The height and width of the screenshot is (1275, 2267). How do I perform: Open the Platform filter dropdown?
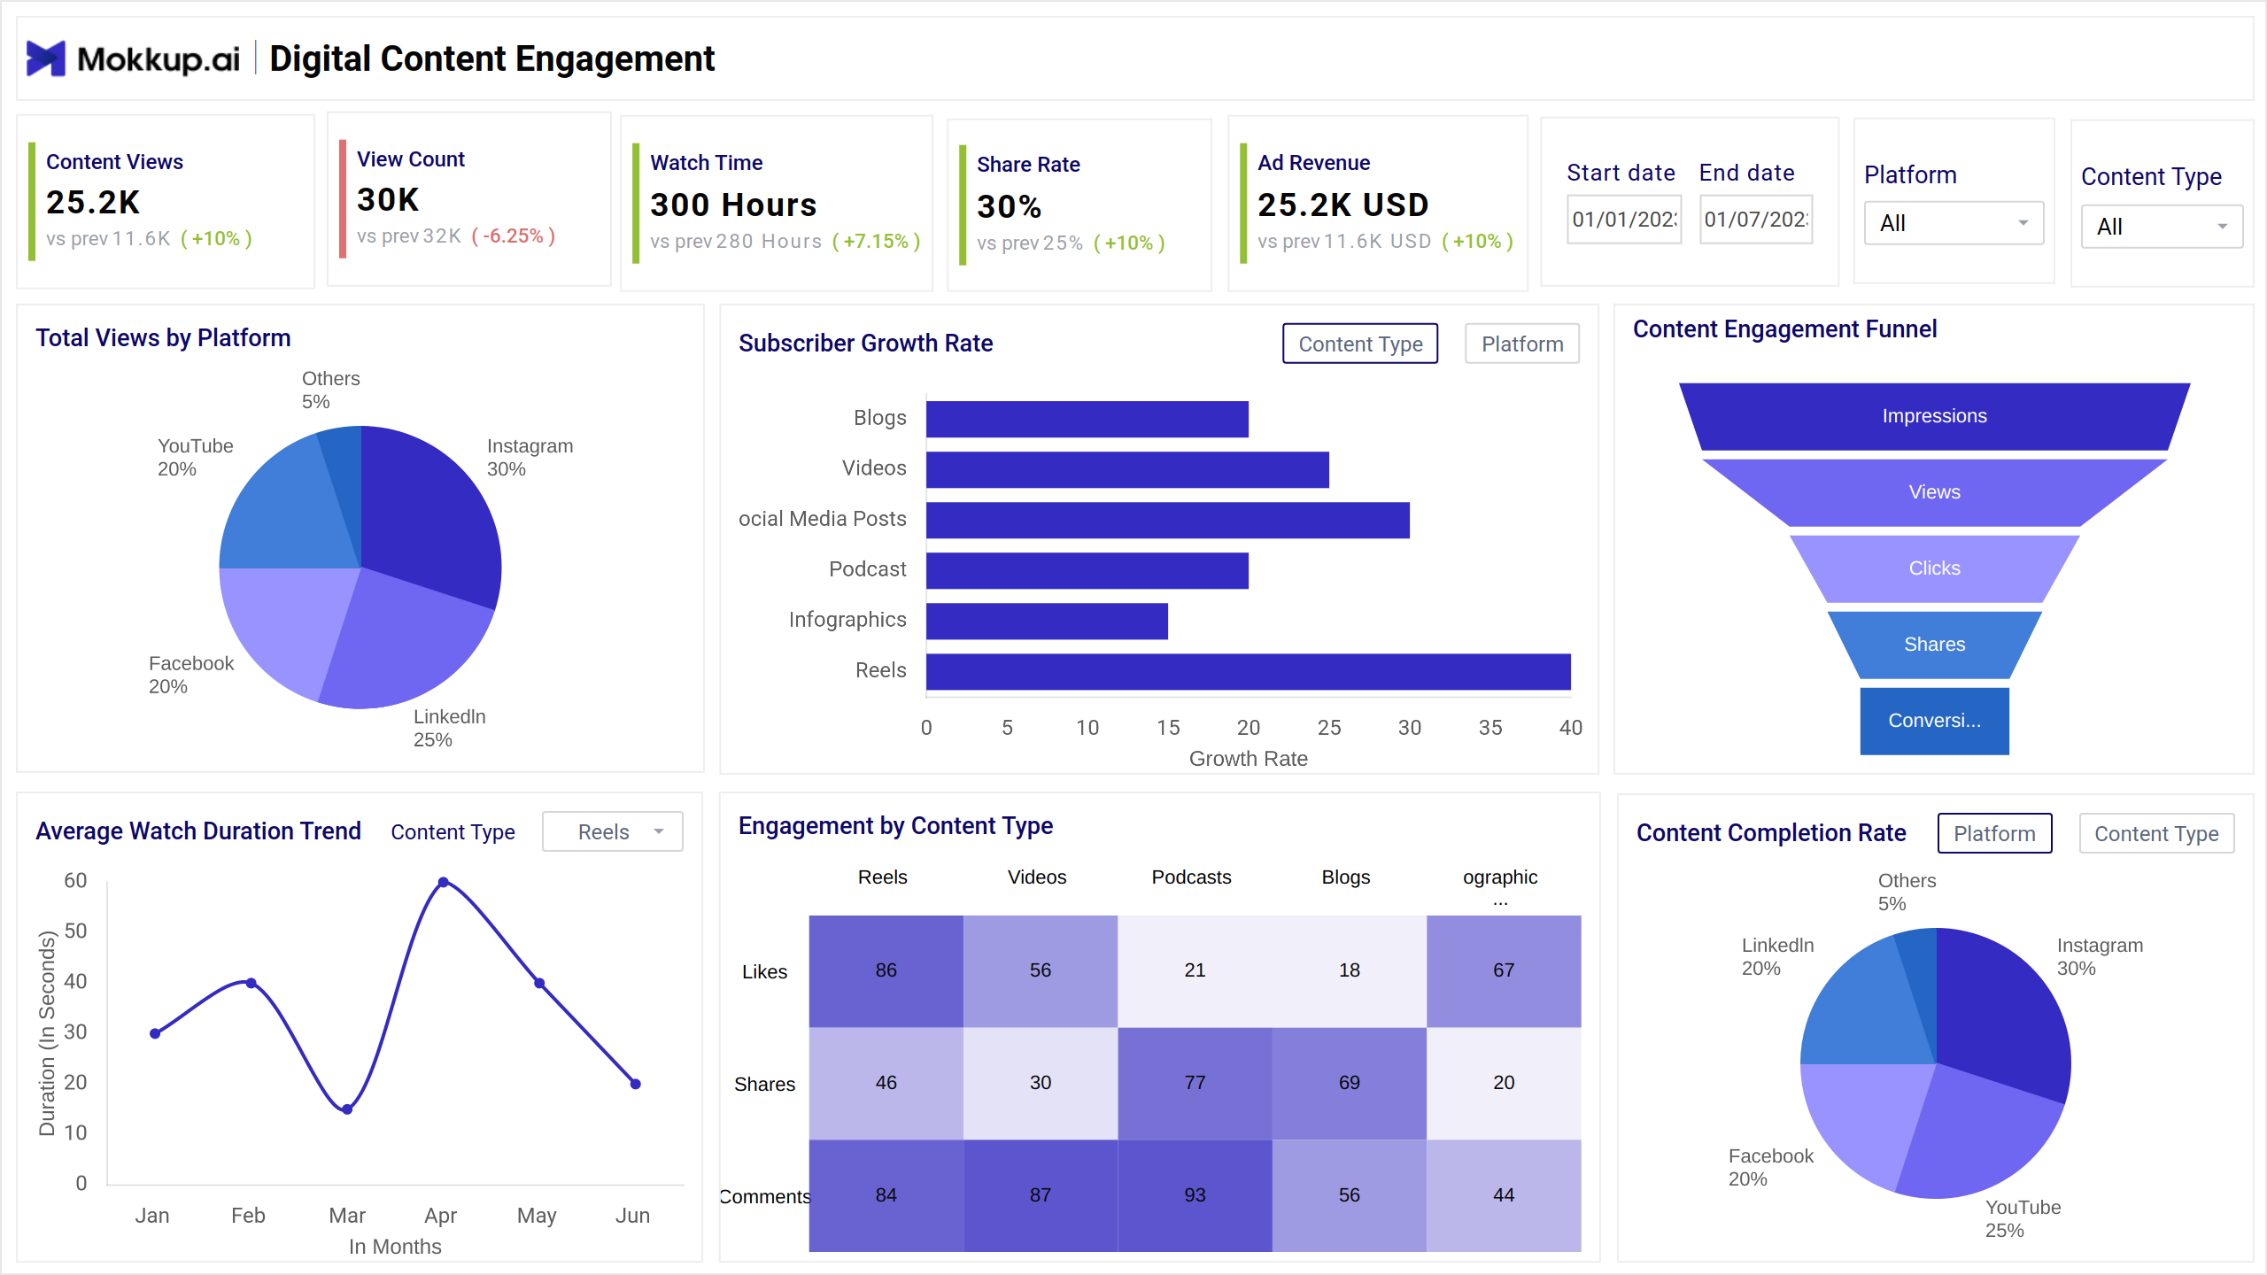[1954, 223]
